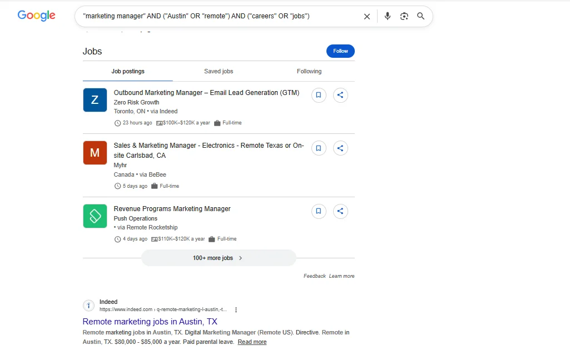Click the 'Myhr' company name
This screenshot has width=570, height=355.
point(120,165)
